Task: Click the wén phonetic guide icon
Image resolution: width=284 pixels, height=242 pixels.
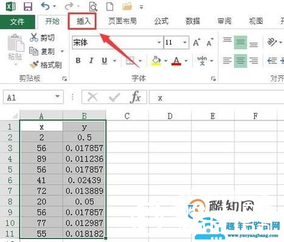Action: point(202,61)
